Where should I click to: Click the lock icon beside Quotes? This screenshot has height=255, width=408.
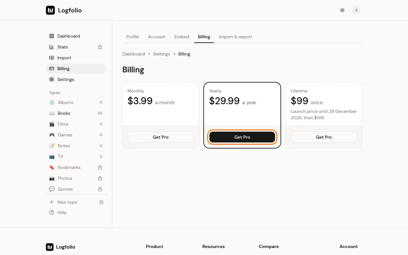pos(100,189)
